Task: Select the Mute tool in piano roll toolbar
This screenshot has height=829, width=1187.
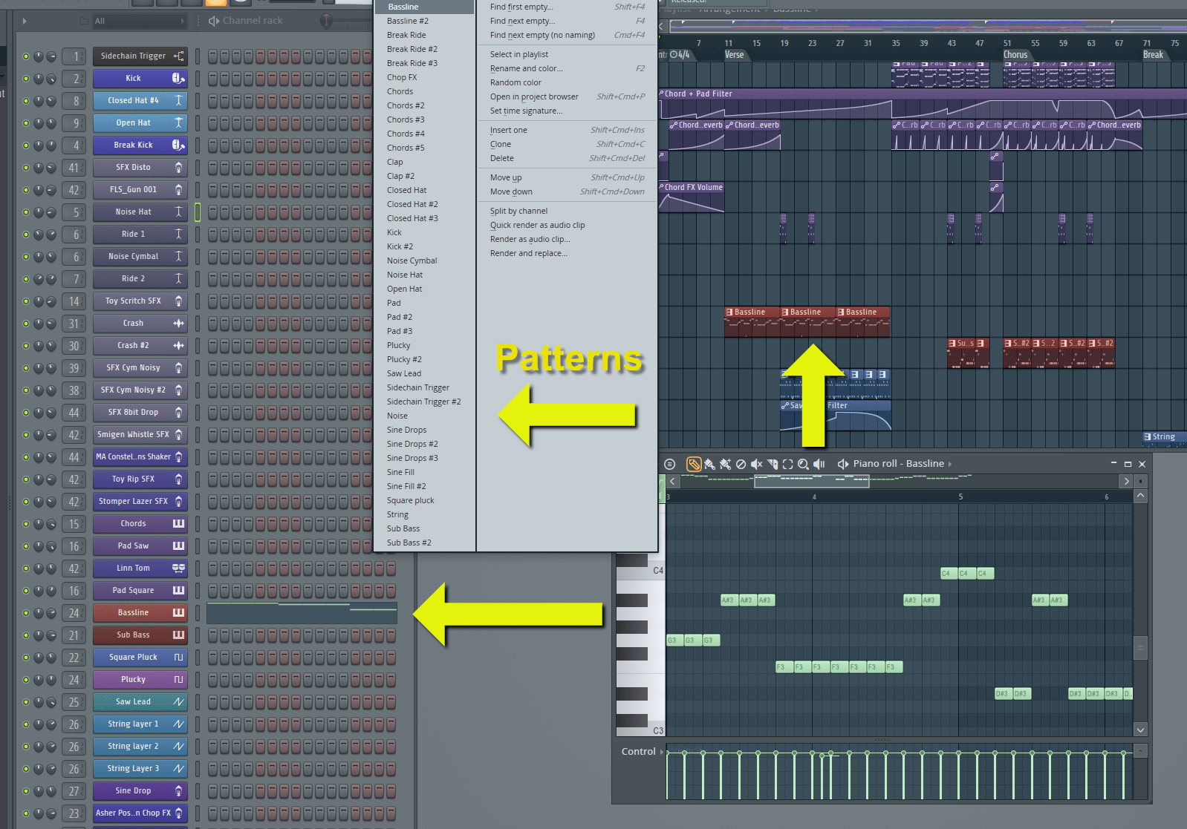Action: point(756,464)
